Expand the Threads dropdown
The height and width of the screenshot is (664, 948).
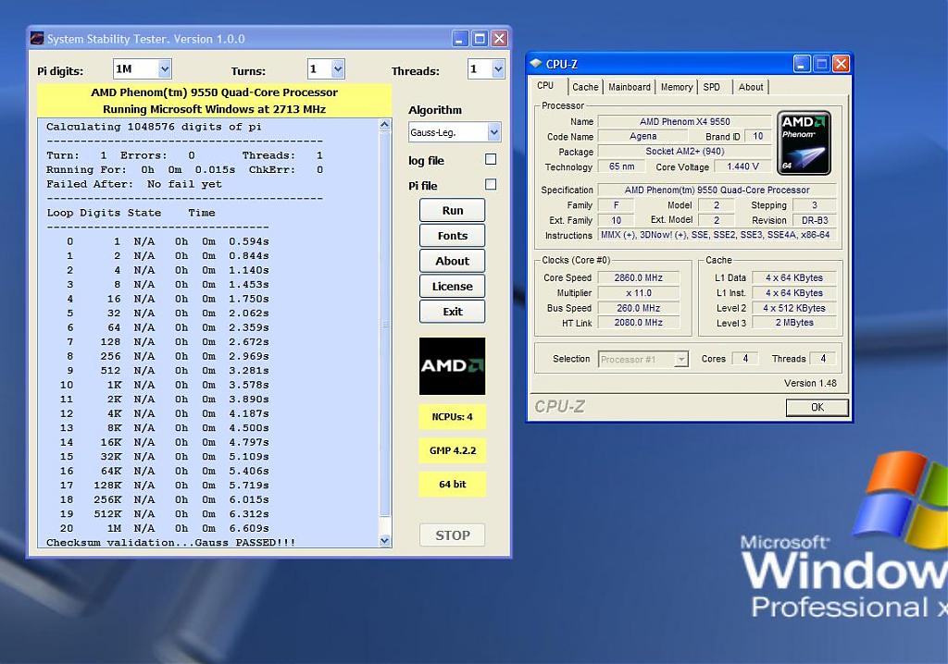pyautogui.click(x=498, y=69)
